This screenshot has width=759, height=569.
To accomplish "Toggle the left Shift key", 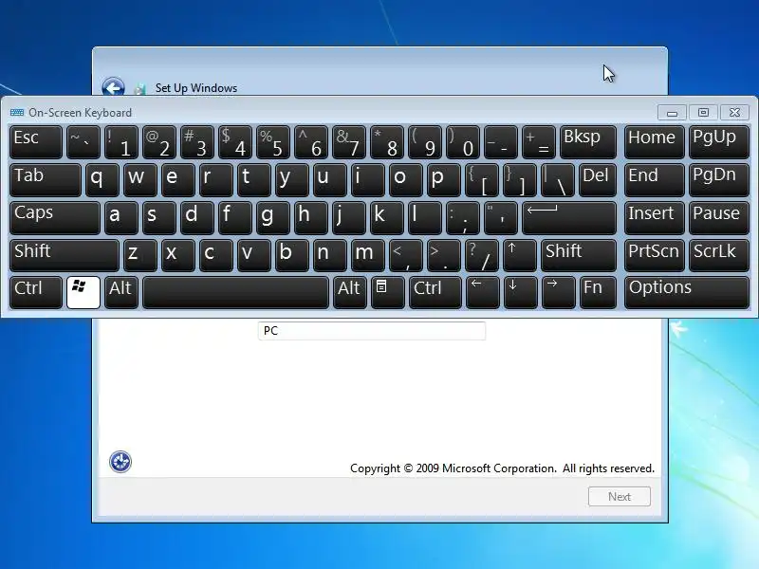I will [64, 255].
